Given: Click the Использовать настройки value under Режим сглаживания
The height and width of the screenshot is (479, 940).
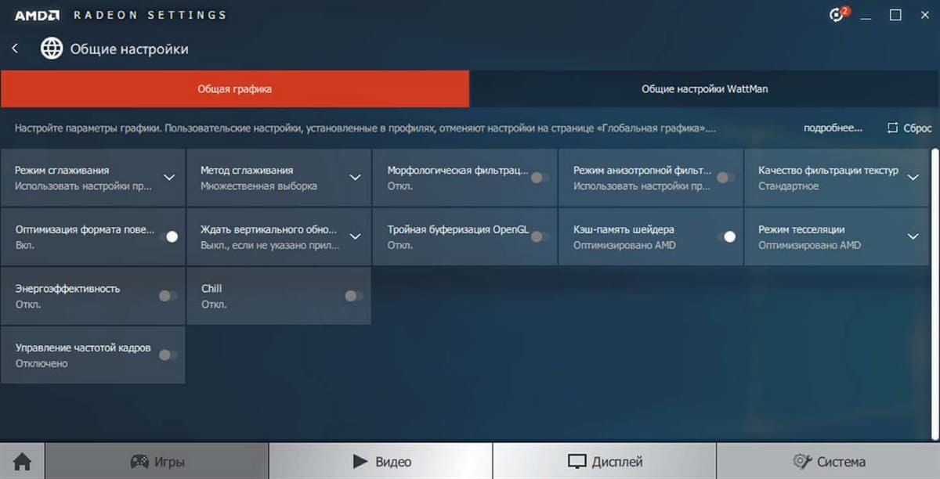Looking at the screenshot, I should coord(84,186).
